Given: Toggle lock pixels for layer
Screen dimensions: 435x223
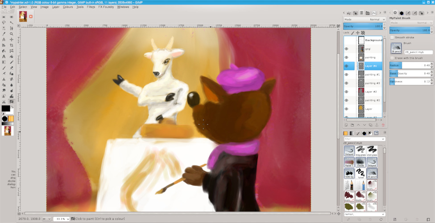Looking at the screenshot, I should point(352,32).
